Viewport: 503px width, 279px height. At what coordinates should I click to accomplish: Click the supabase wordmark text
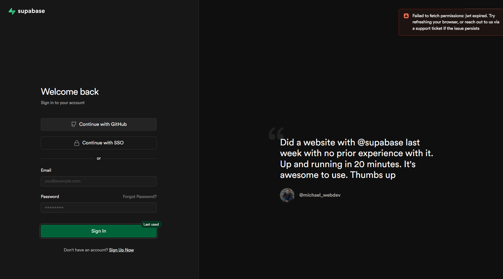tap(31, 11)
